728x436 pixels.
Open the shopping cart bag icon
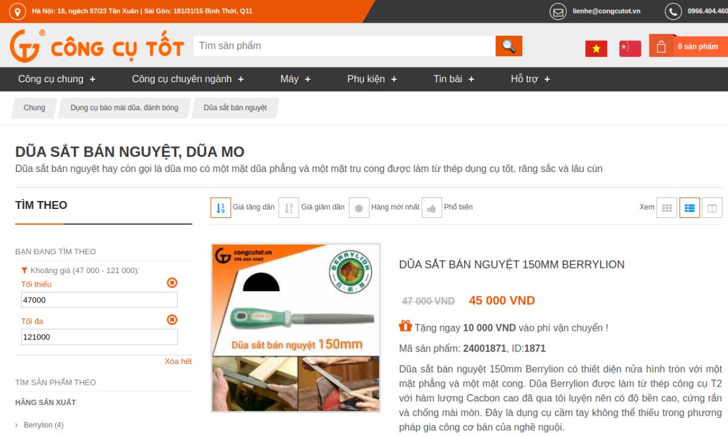tap(661, 47)
